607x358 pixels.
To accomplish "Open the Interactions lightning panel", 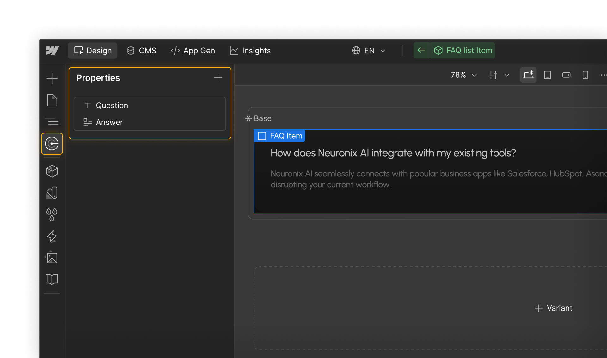I will tap(52, 236).
